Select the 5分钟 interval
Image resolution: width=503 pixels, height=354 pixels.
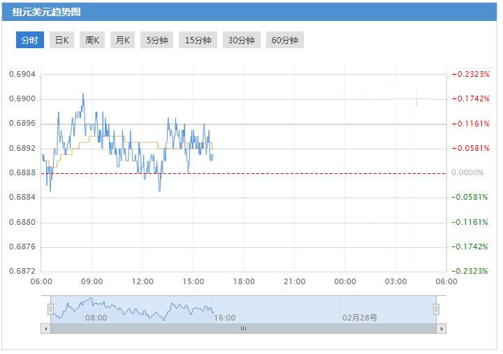pyautogui.click(x=157, y=40)
